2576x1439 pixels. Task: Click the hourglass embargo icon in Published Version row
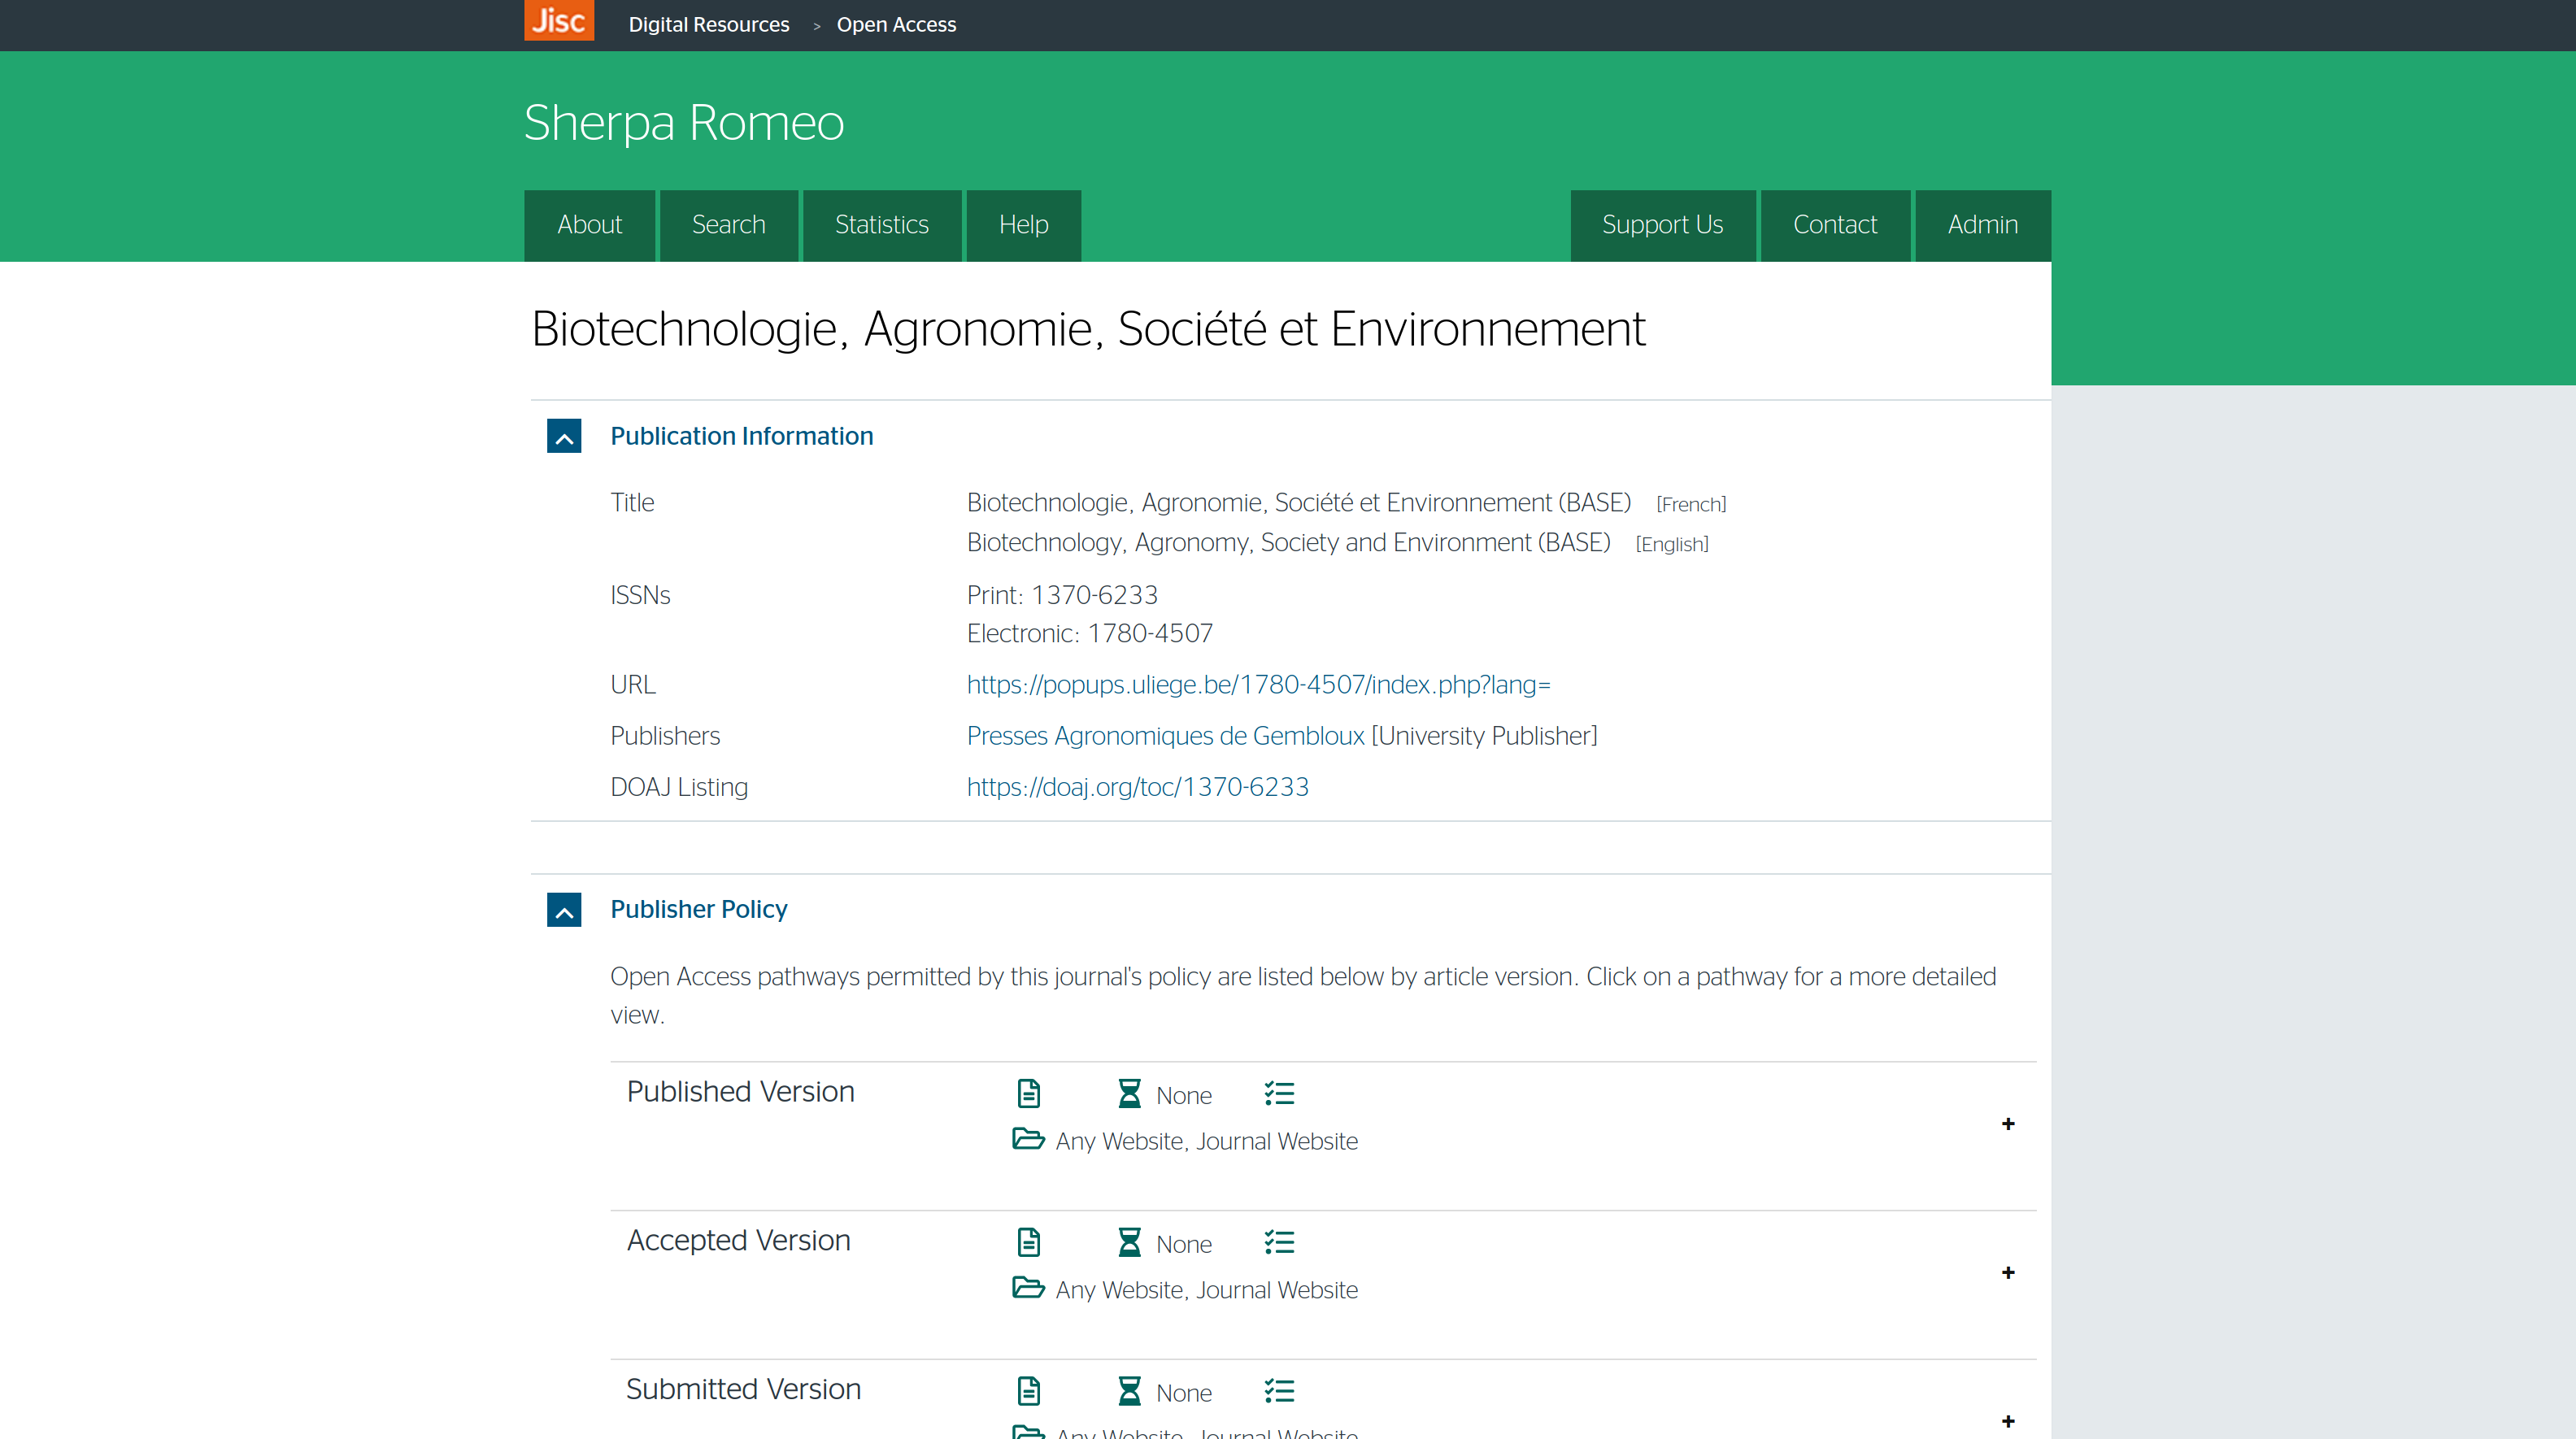pyautogui.click(x=1129, y=1093)
